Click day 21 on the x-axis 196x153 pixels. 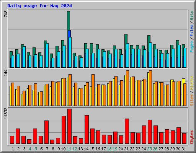click(x=126, y=149)
